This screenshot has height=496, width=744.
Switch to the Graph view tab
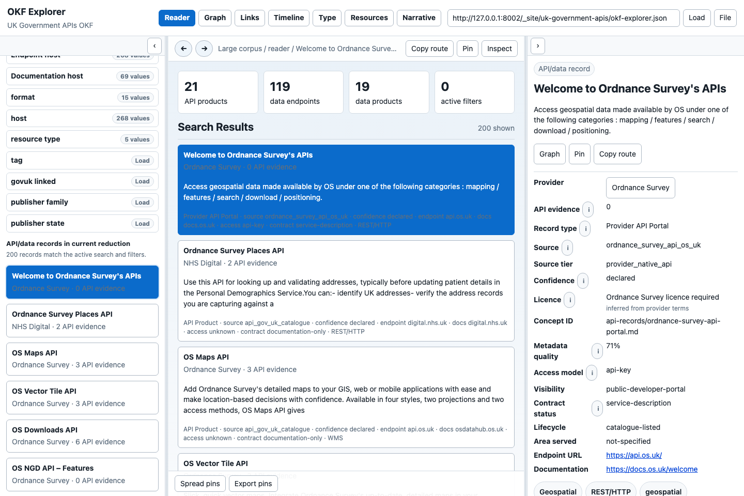pos(215,18)
